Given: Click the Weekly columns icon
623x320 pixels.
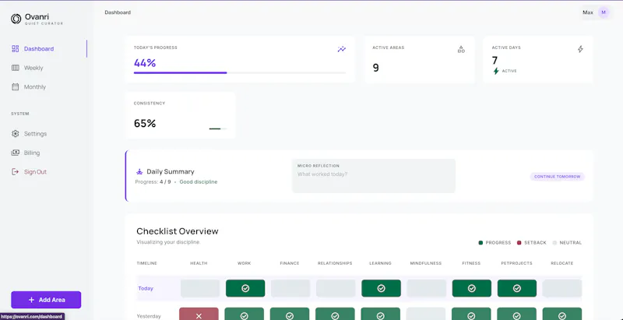Looking at the screenshot, I should [16, 68].
